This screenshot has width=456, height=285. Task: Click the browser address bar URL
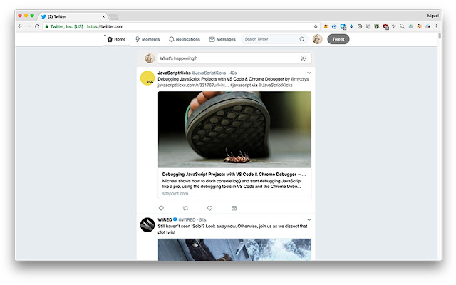105,26
